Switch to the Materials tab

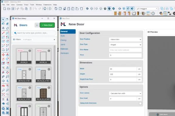click(x=68, y=49)
